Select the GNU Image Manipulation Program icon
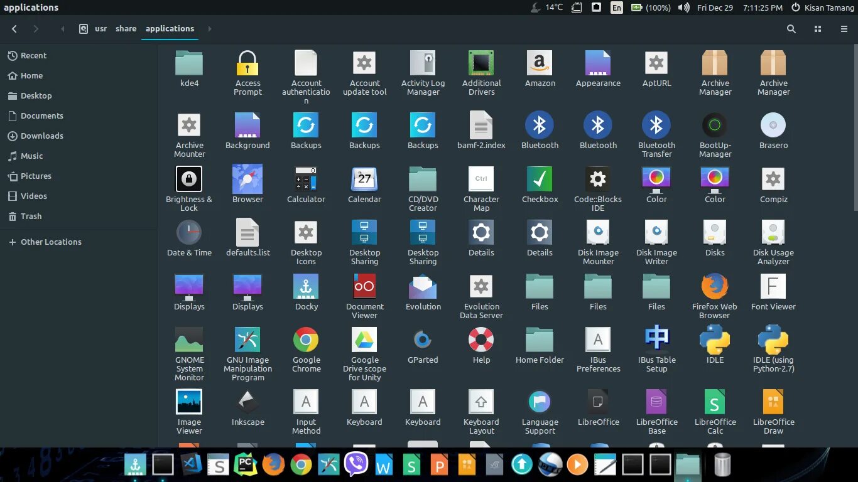Viewport: 858px width, 482px height. click(x=247, y=340)
